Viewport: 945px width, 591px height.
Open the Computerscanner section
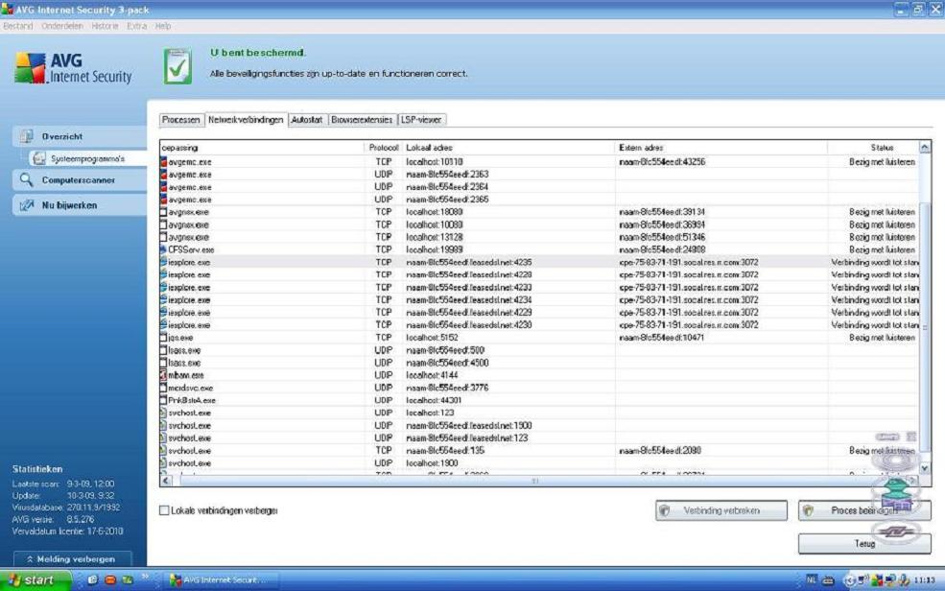pyautogui.click(x=79, y=180)
